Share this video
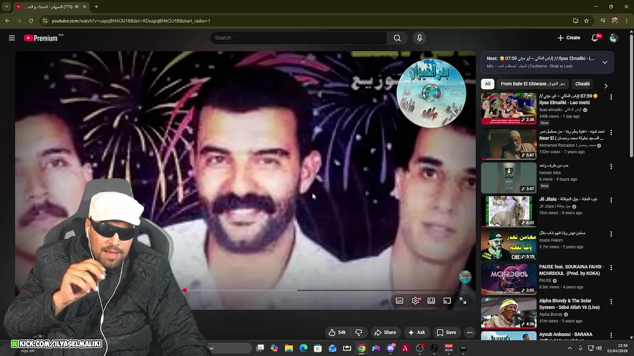 385,332
